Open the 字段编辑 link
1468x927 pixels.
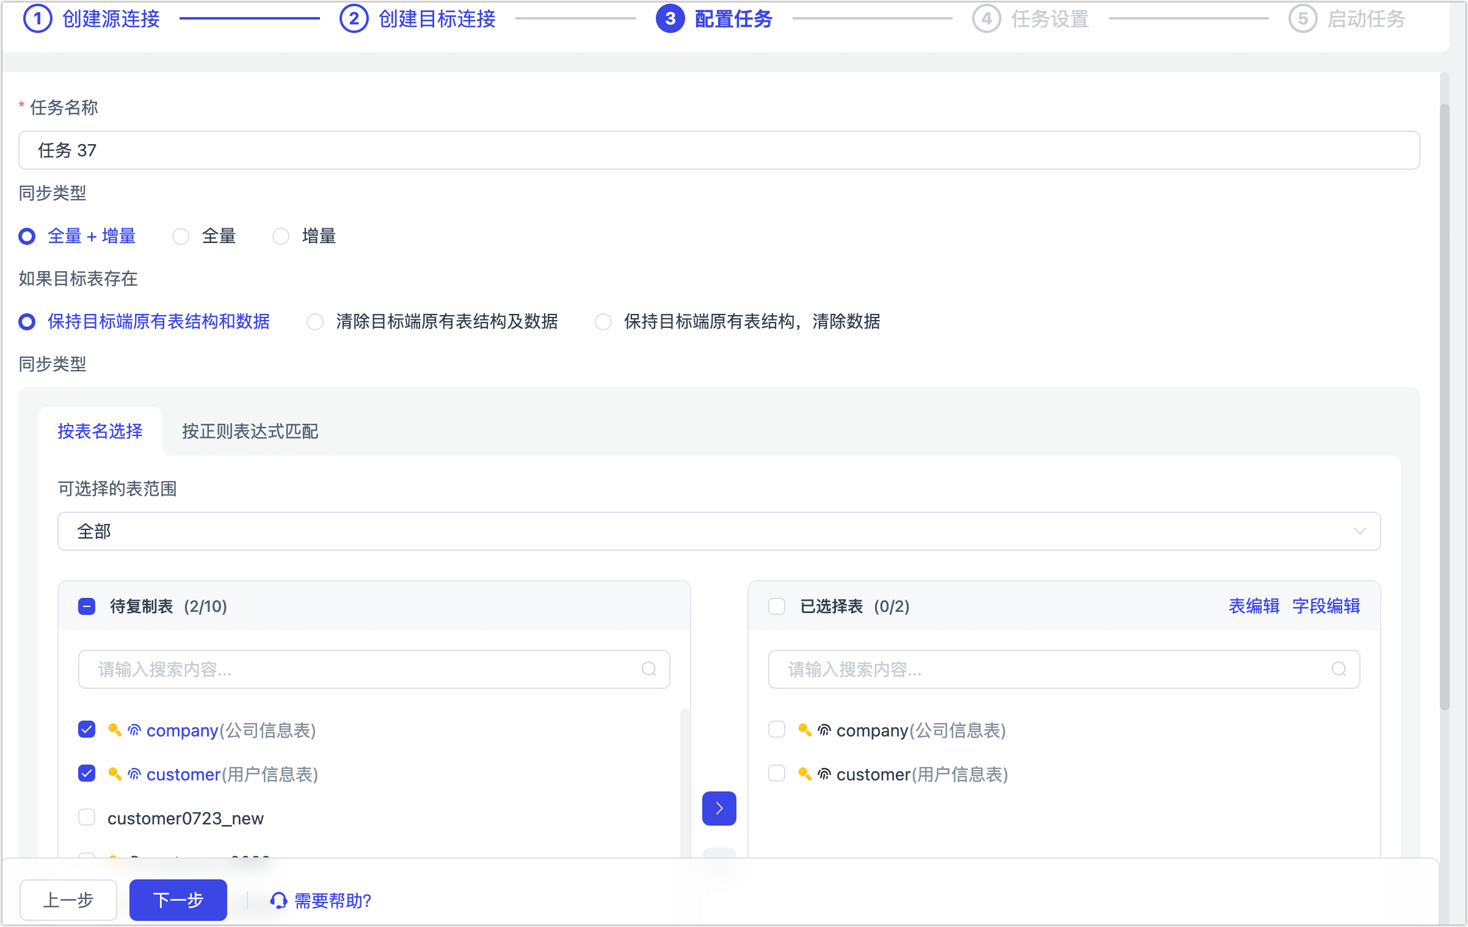coord(1326,606)
